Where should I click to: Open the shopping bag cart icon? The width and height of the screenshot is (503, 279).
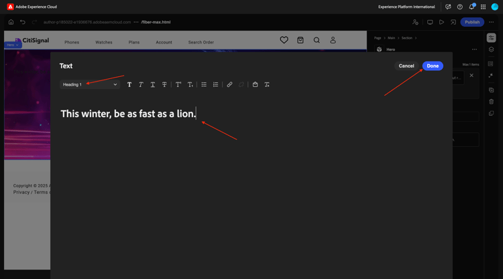click(x=300, y=40)
